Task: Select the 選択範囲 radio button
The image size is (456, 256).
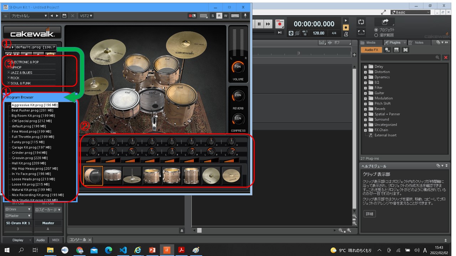Action: 376,35
